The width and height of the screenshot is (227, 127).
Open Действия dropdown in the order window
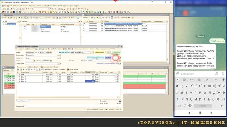[x=31, y=49]
